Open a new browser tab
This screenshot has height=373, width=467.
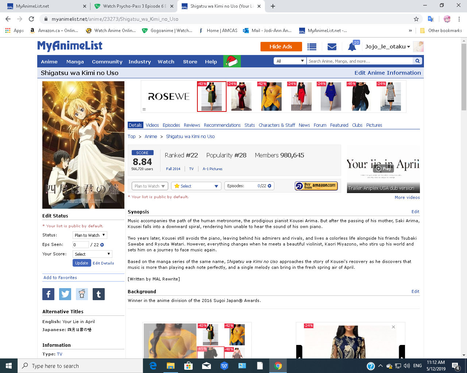[273, 6]
